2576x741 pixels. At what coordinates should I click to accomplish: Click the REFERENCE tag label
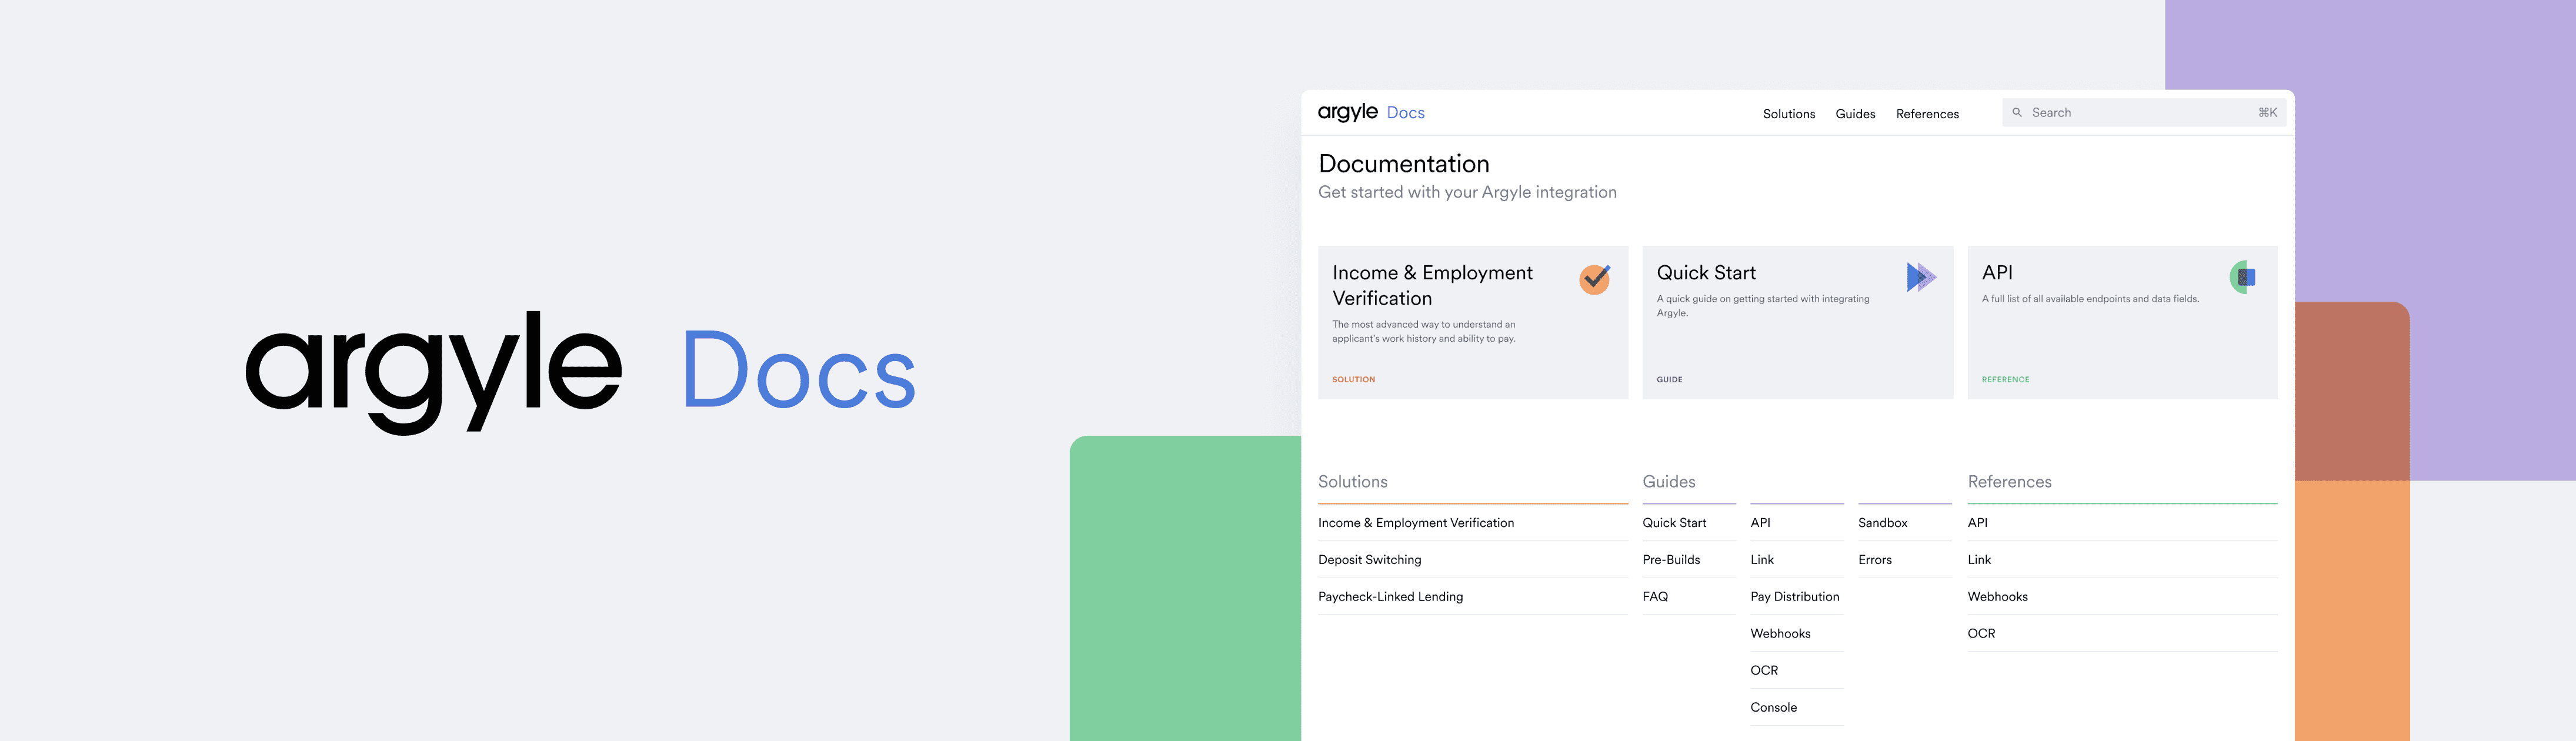click(x=2005, y=380)
